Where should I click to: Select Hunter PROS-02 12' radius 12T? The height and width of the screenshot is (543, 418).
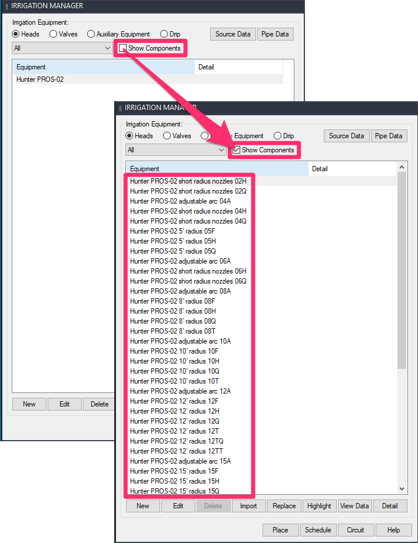[x=174, y=431]
